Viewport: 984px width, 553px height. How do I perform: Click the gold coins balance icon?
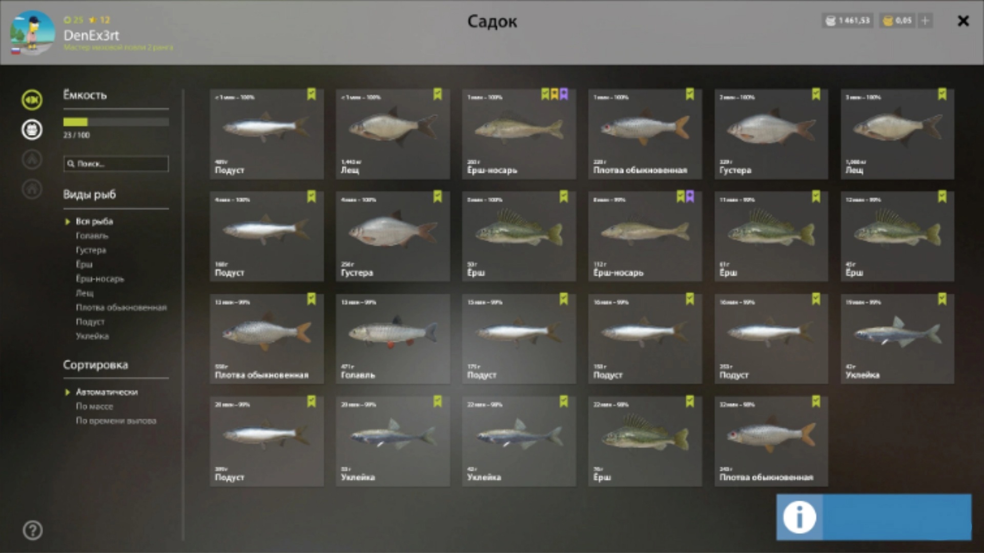(x=888, y=21)
